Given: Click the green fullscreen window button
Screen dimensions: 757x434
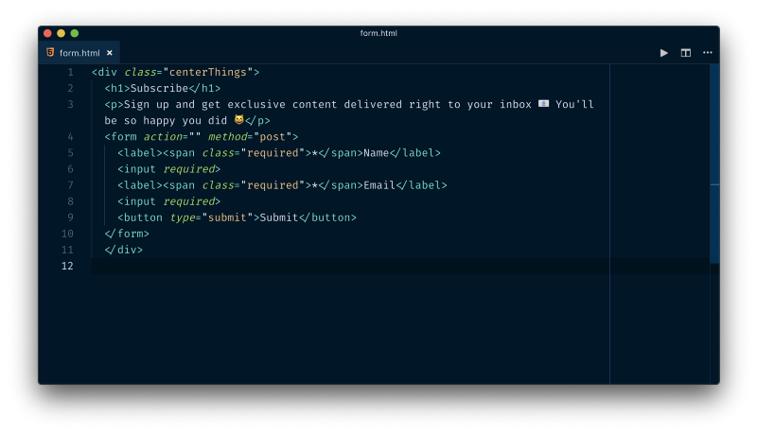Looking at the screenshot, I should (x=75, y=33).
